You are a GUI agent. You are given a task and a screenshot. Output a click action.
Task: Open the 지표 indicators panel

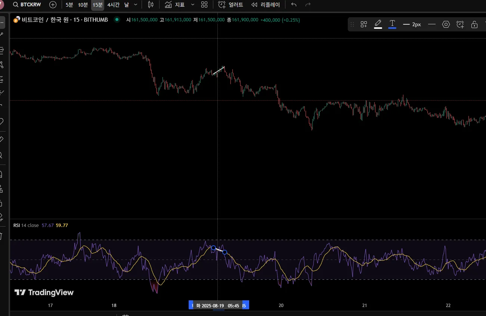[x=175, y=5]
